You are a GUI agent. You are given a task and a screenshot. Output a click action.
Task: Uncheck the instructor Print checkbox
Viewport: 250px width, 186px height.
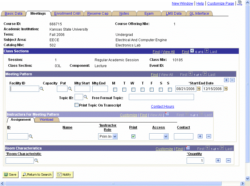(134, 136)
